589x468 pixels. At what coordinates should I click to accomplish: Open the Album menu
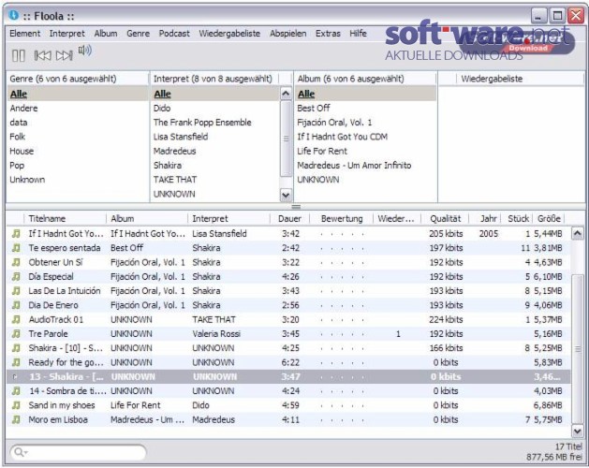tap(106, 34)
